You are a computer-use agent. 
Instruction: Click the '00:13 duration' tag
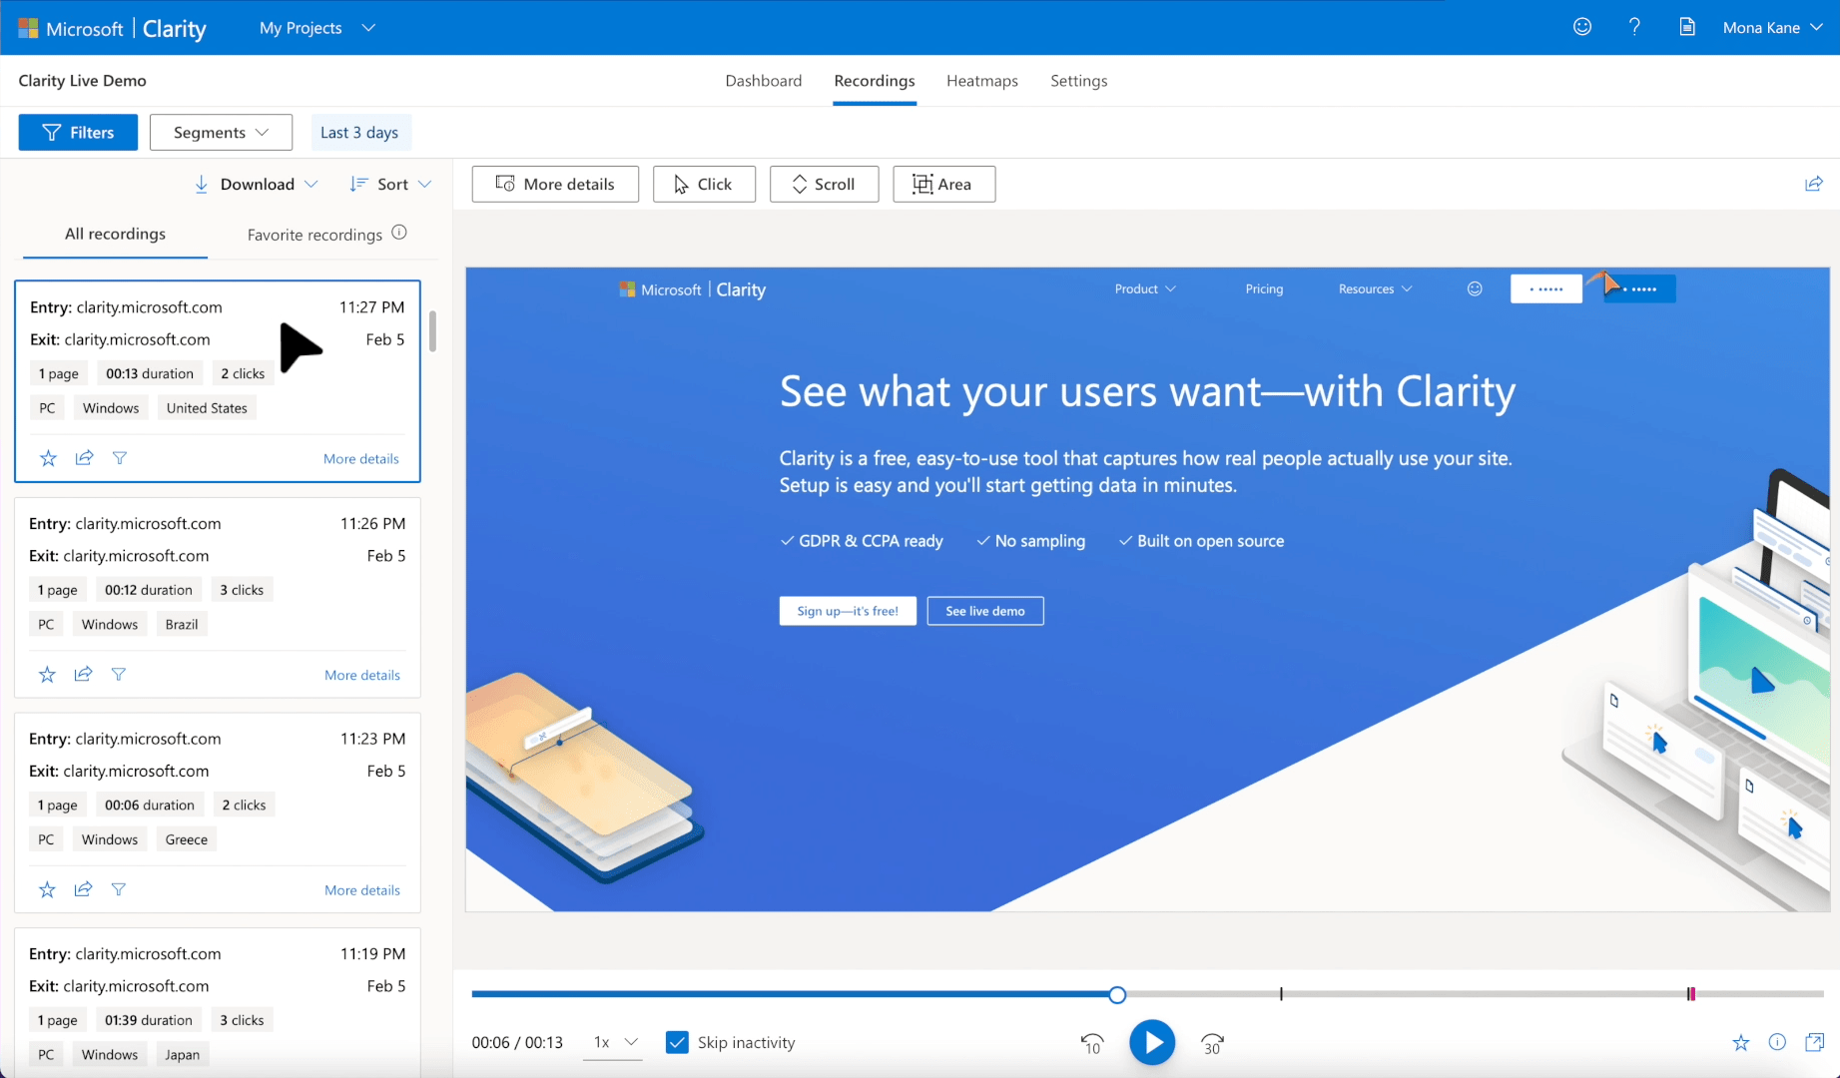(x=150, y=373)
